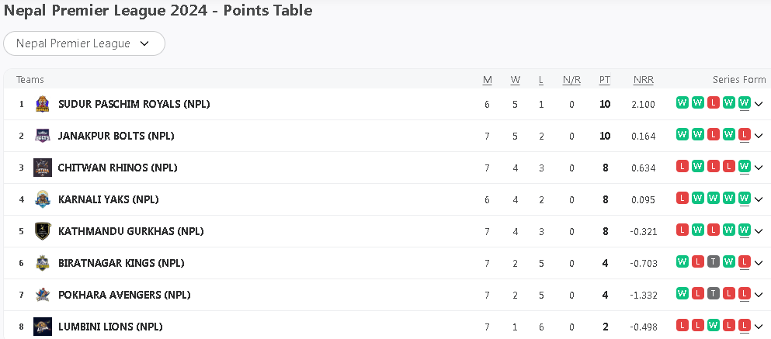Open LUMBINI LIONS (NPL) team link
This screenshot has height=339, width=771.
[x=110, y=327]
